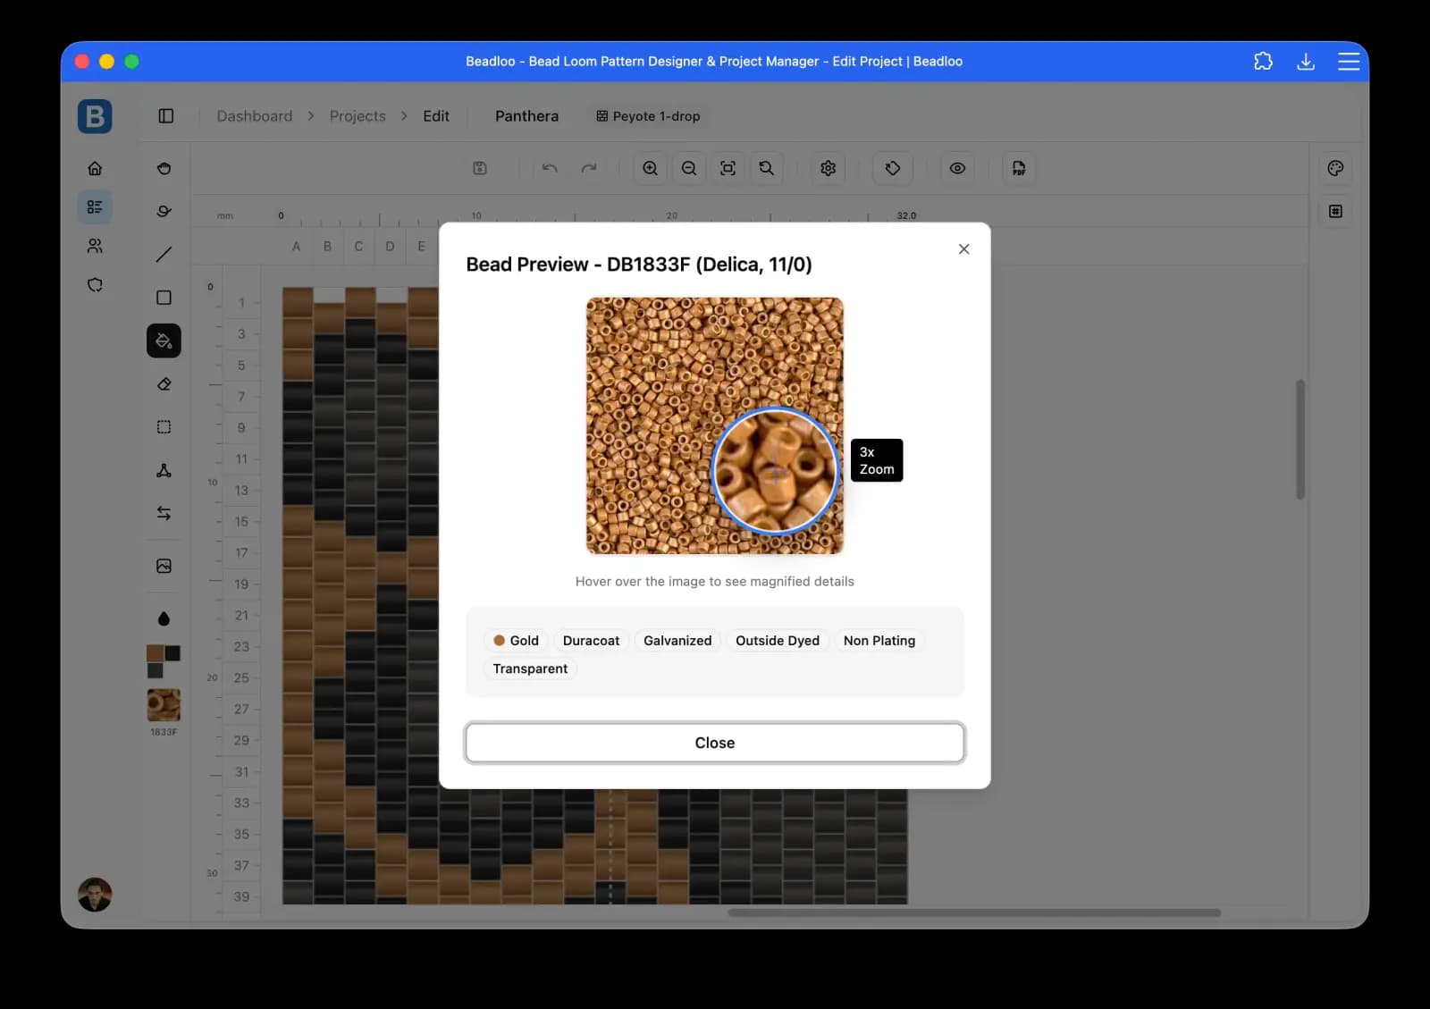Select the dashed marquee selection tool
The image size is (1430, 1009).
pos(164,427)
